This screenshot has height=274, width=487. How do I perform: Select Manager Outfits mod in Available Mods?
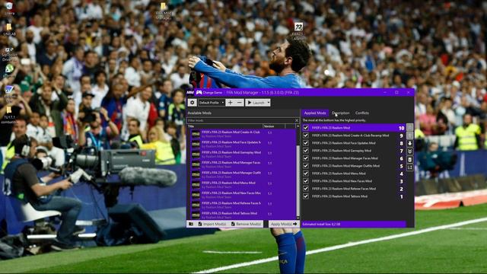click(243, 174)
